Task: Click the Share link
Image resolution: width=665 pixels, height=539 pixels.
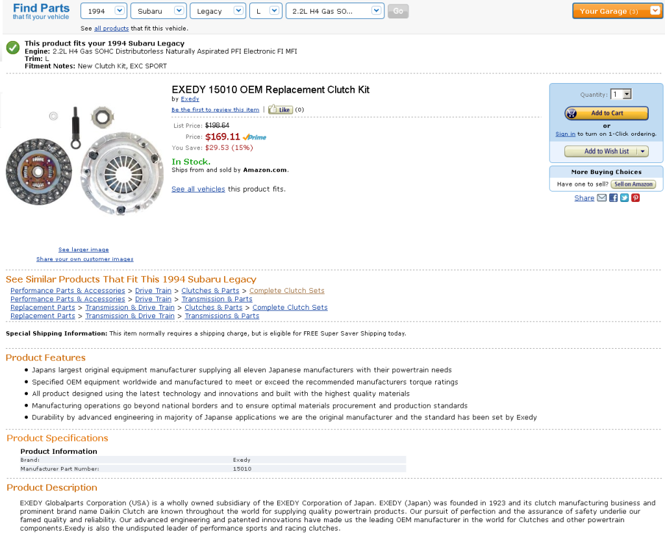Action: (584, 198)
